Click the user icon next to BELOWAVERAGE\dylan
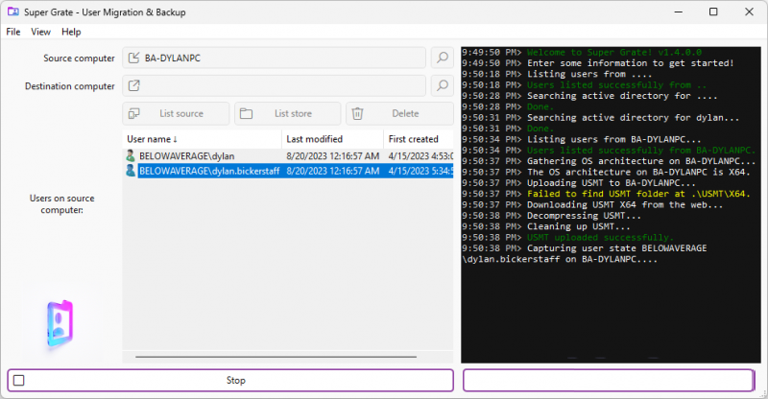The image size is (768, 399). (x=131, y=155)
